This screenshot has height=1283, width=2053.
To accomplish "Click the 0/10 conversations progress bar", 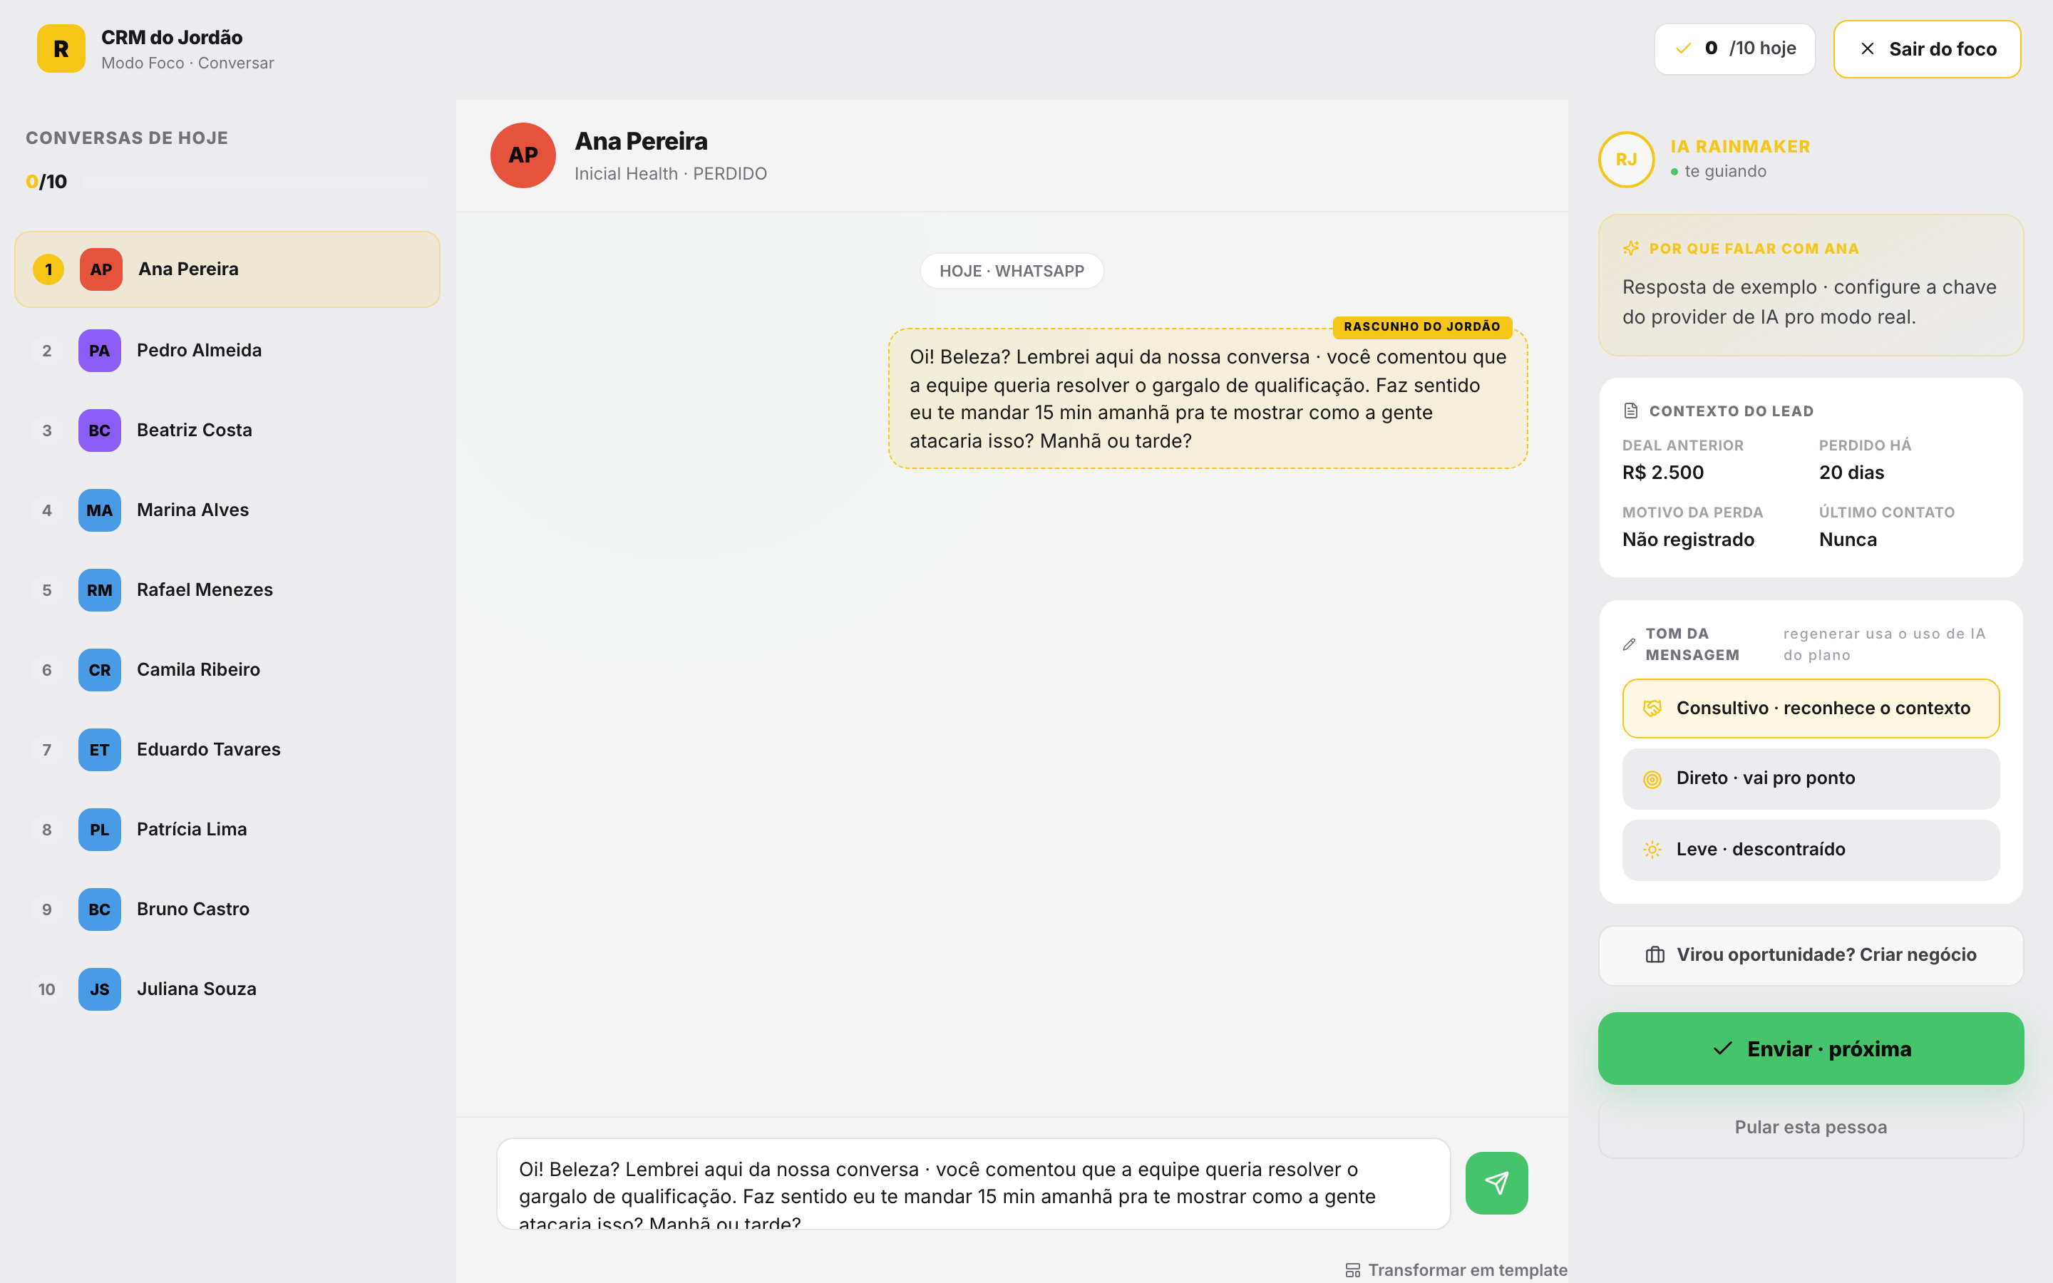I will click(x=254, y=182).
